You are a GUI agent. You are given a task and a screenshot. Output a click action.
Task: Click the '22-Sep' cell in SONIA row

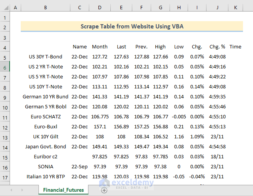point(80,167)
